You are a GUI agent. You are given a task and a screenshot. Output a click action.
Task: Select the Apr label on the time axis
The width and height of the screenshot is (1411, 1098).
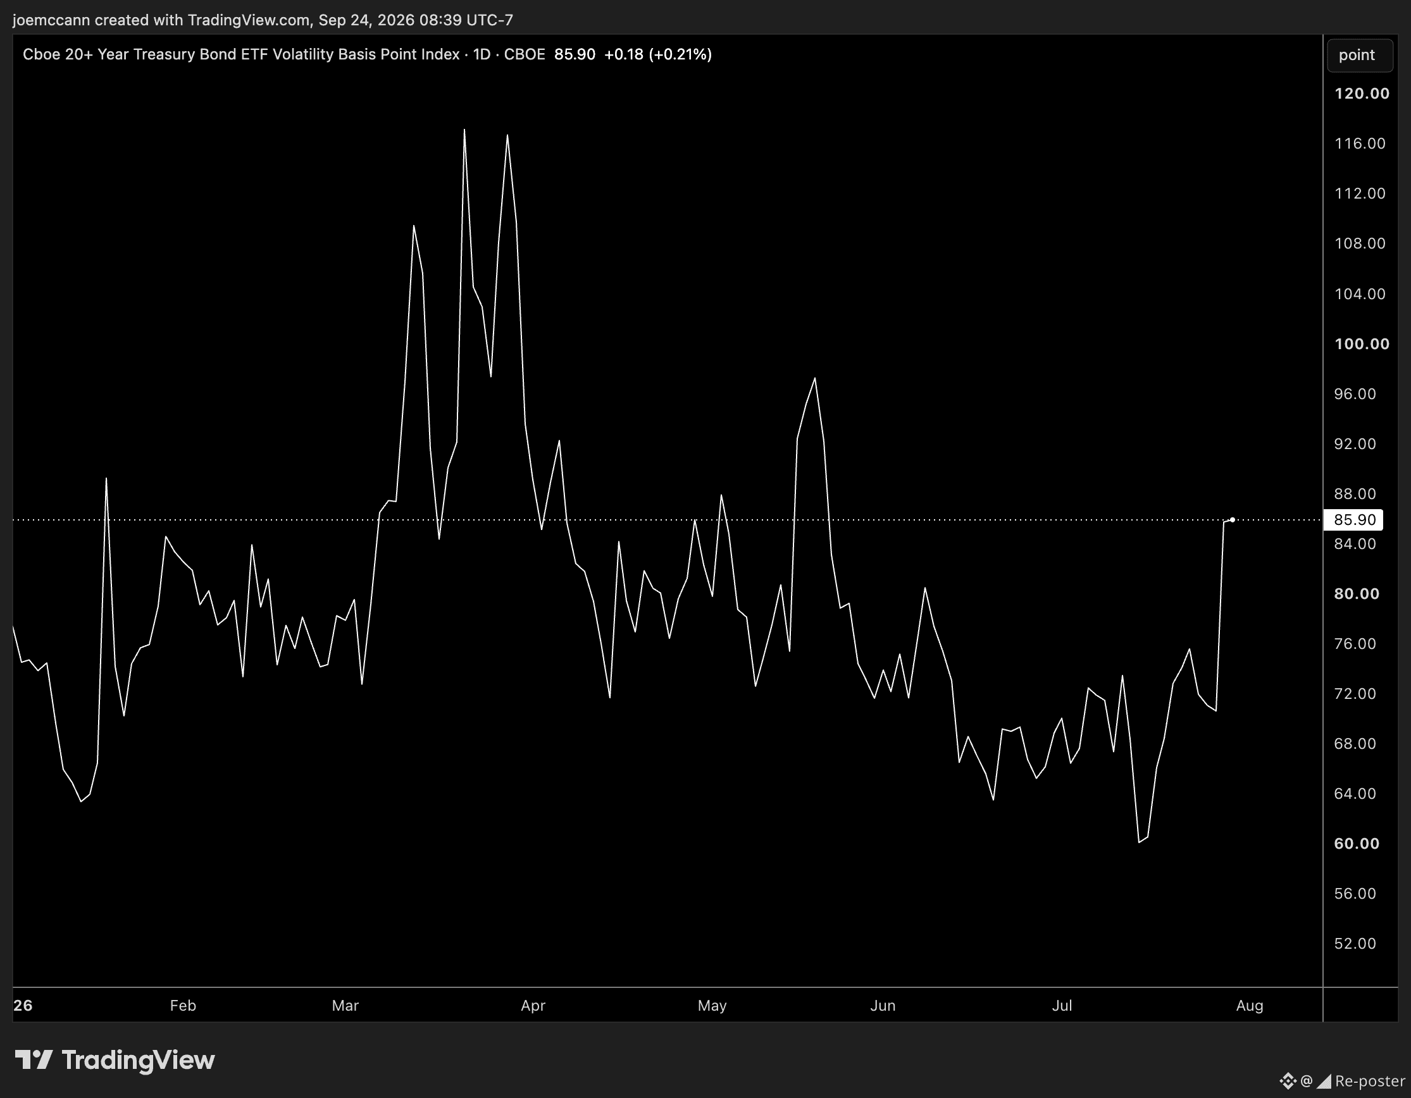click(x=533, y=1006)
